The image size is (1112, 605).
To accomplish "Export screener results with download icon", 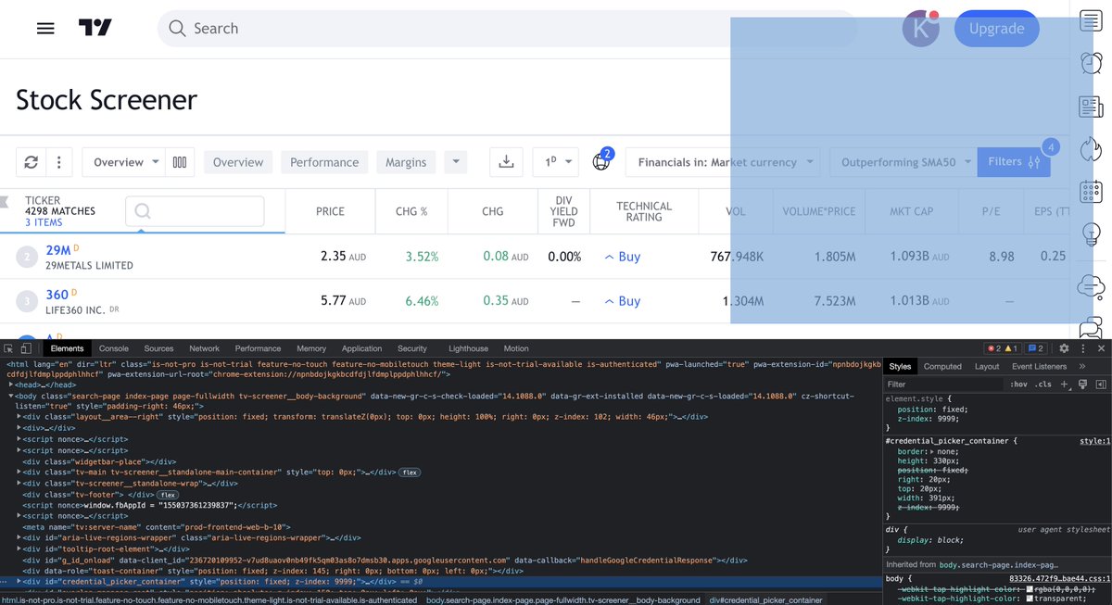I will click(506, 162).
